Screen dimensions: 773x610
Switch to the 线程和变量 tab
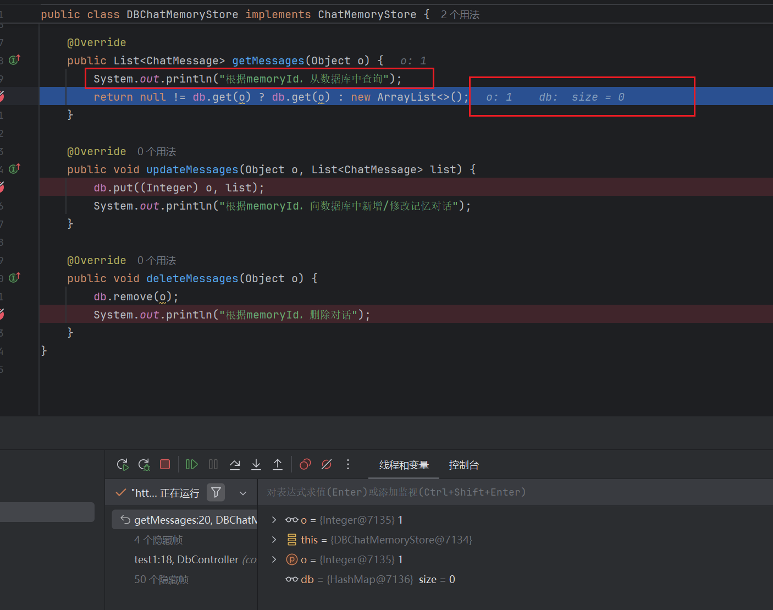(x=404, y=465)
